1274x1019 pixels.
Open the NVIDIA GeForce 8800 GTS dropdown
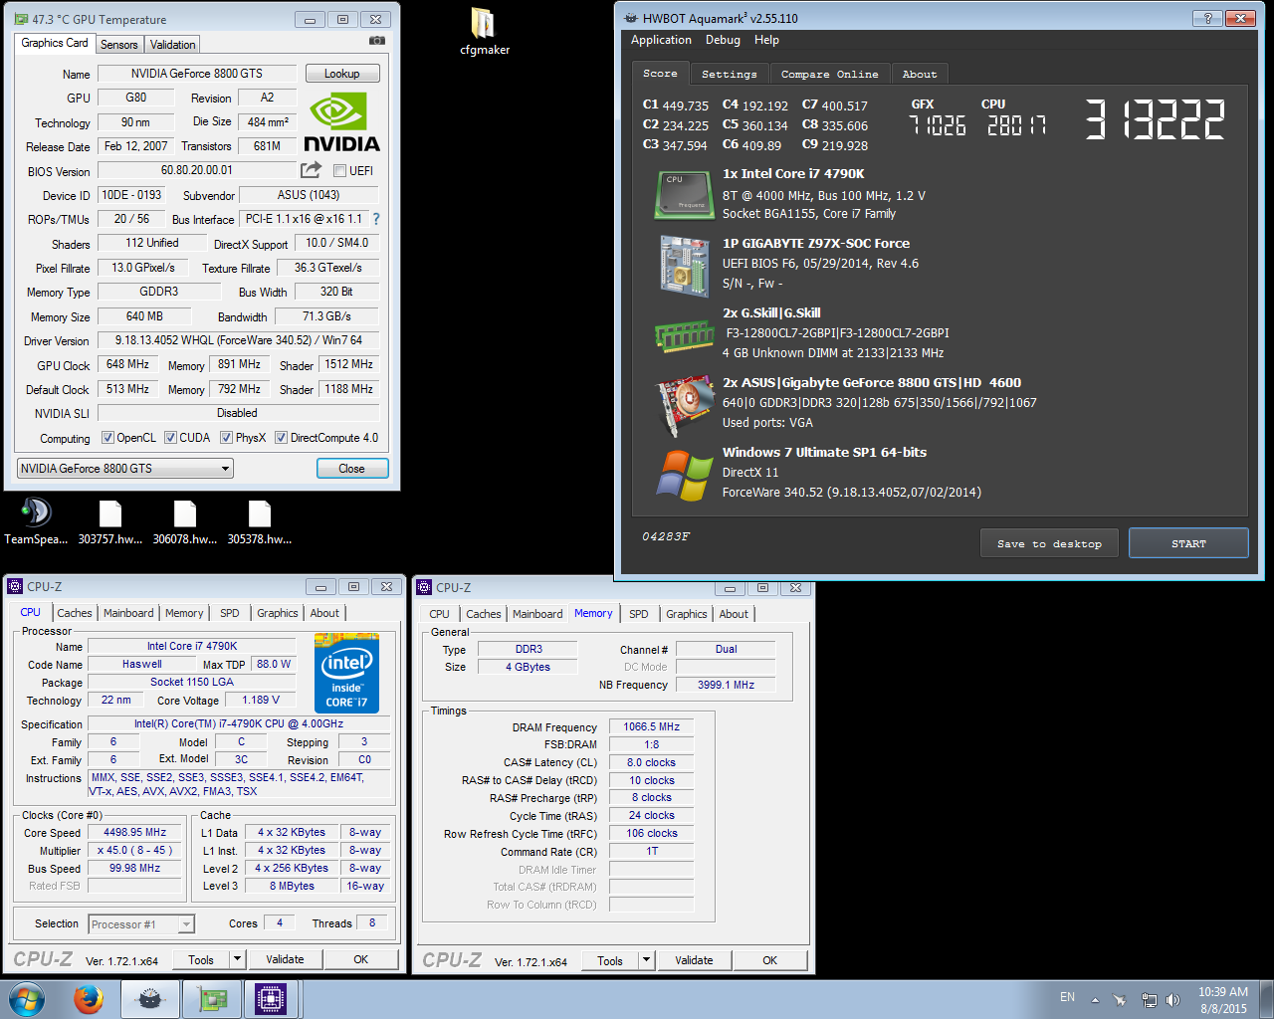[x=125, y=469]
